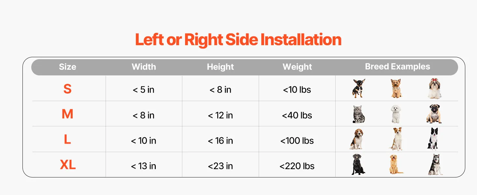477x195 pixels.
Task: Choose the XL size label
Action: coord(68,165)
